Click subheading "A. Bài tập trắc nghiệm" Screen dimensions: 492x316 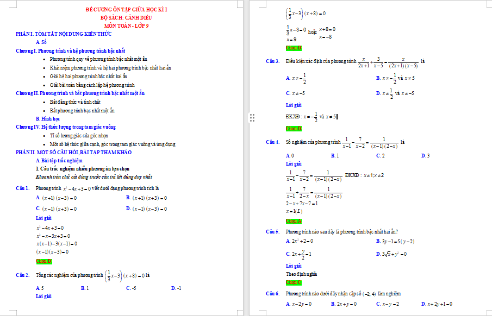click(59, 161)
